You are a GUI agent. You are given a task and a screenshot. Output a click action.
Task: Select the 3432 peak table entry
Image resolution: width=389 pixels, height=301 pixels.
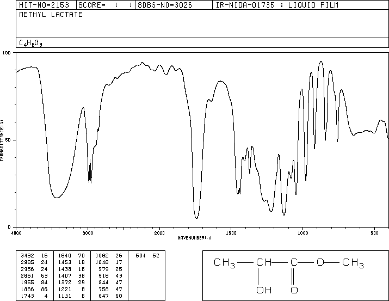click(x=28, y=256)
